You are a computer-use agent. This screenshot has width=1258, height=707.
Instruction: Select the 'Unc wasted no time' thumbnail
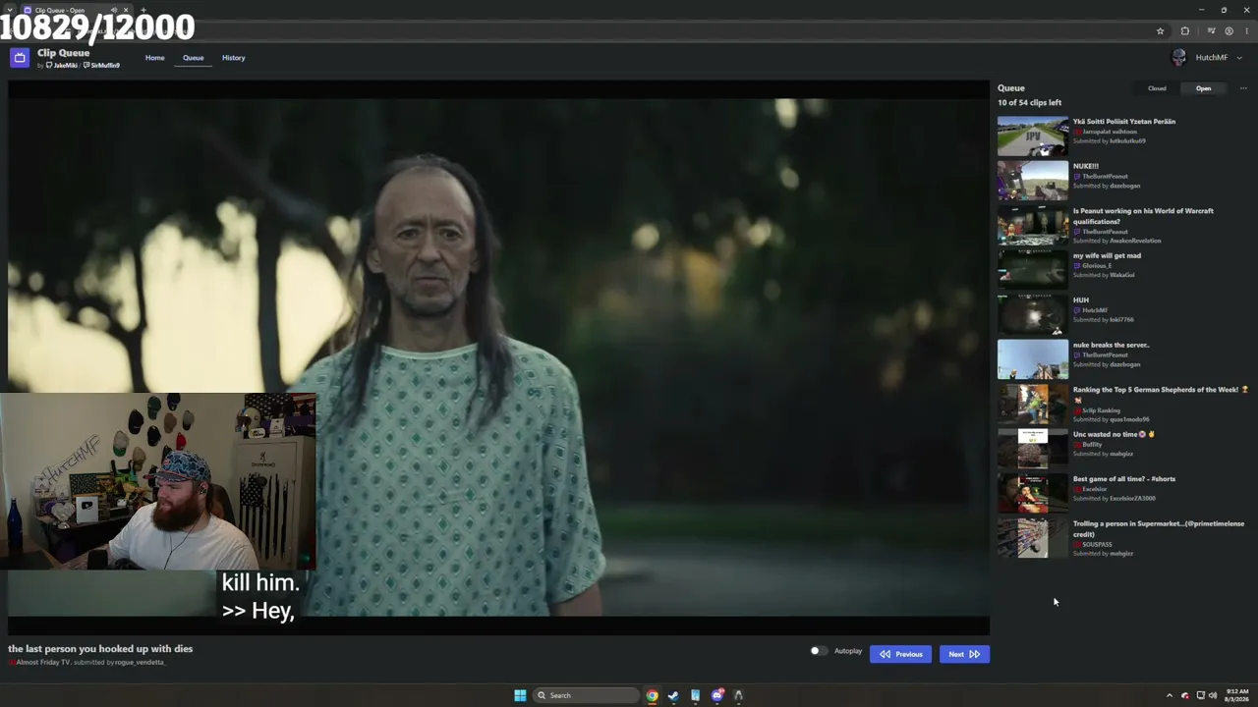[1033, 449]
